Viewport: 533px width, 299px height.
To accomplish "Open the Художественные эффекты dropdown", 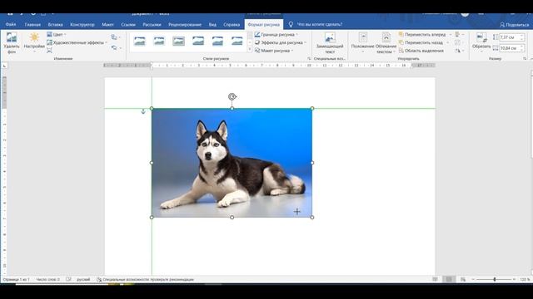I will (77, 42).
